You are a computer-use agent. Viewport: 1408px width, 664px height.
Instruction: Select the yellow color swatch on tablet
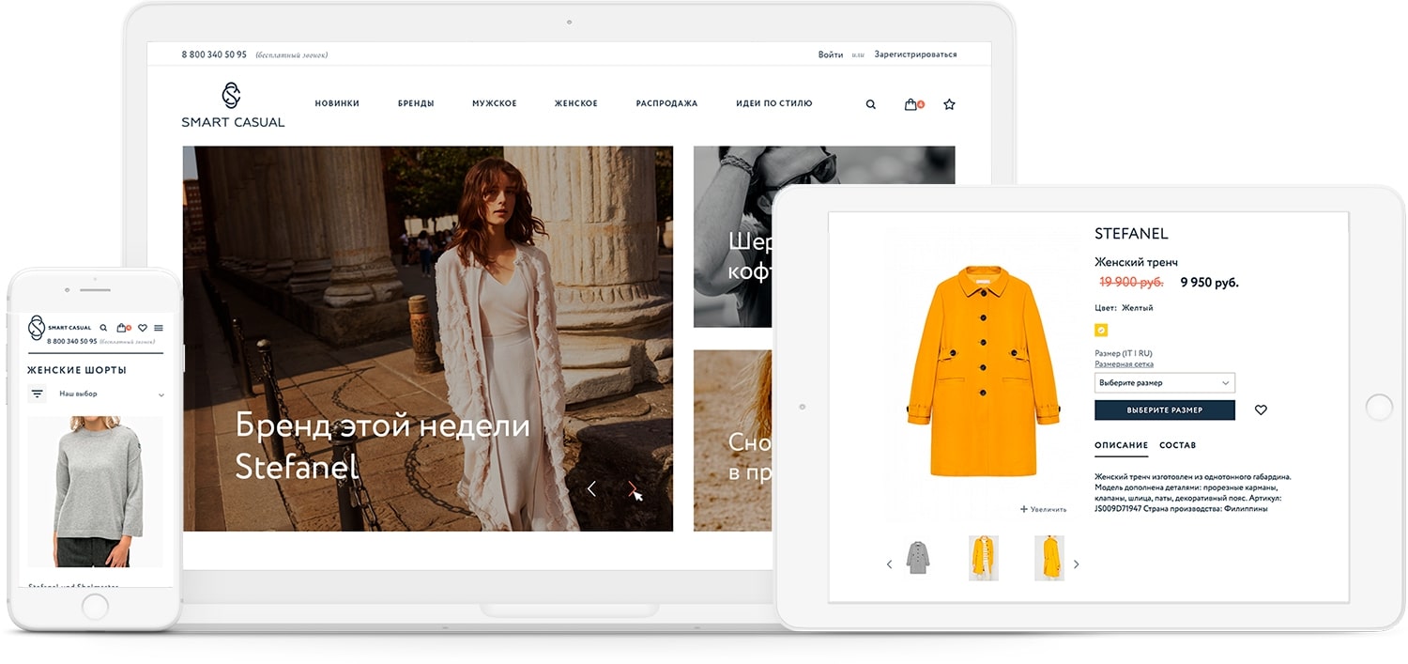tap(1101, 330)
